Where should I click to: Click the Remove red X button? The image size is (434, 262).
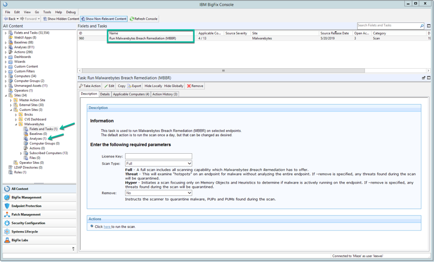(195, 86)
